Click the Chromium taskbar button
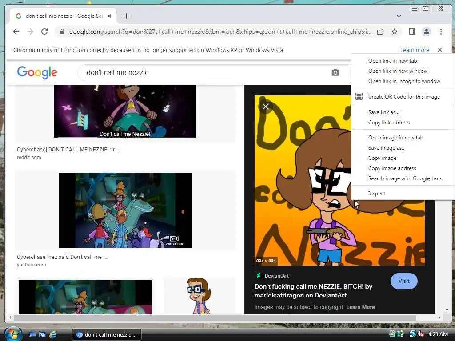This screenshot has height=341, width=455. [x=107, y=335]
